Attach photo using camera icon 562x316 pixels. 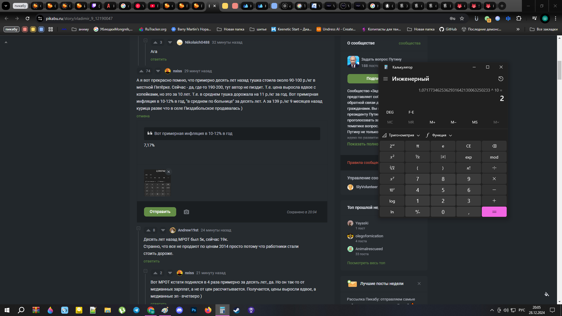click(186, 212)
